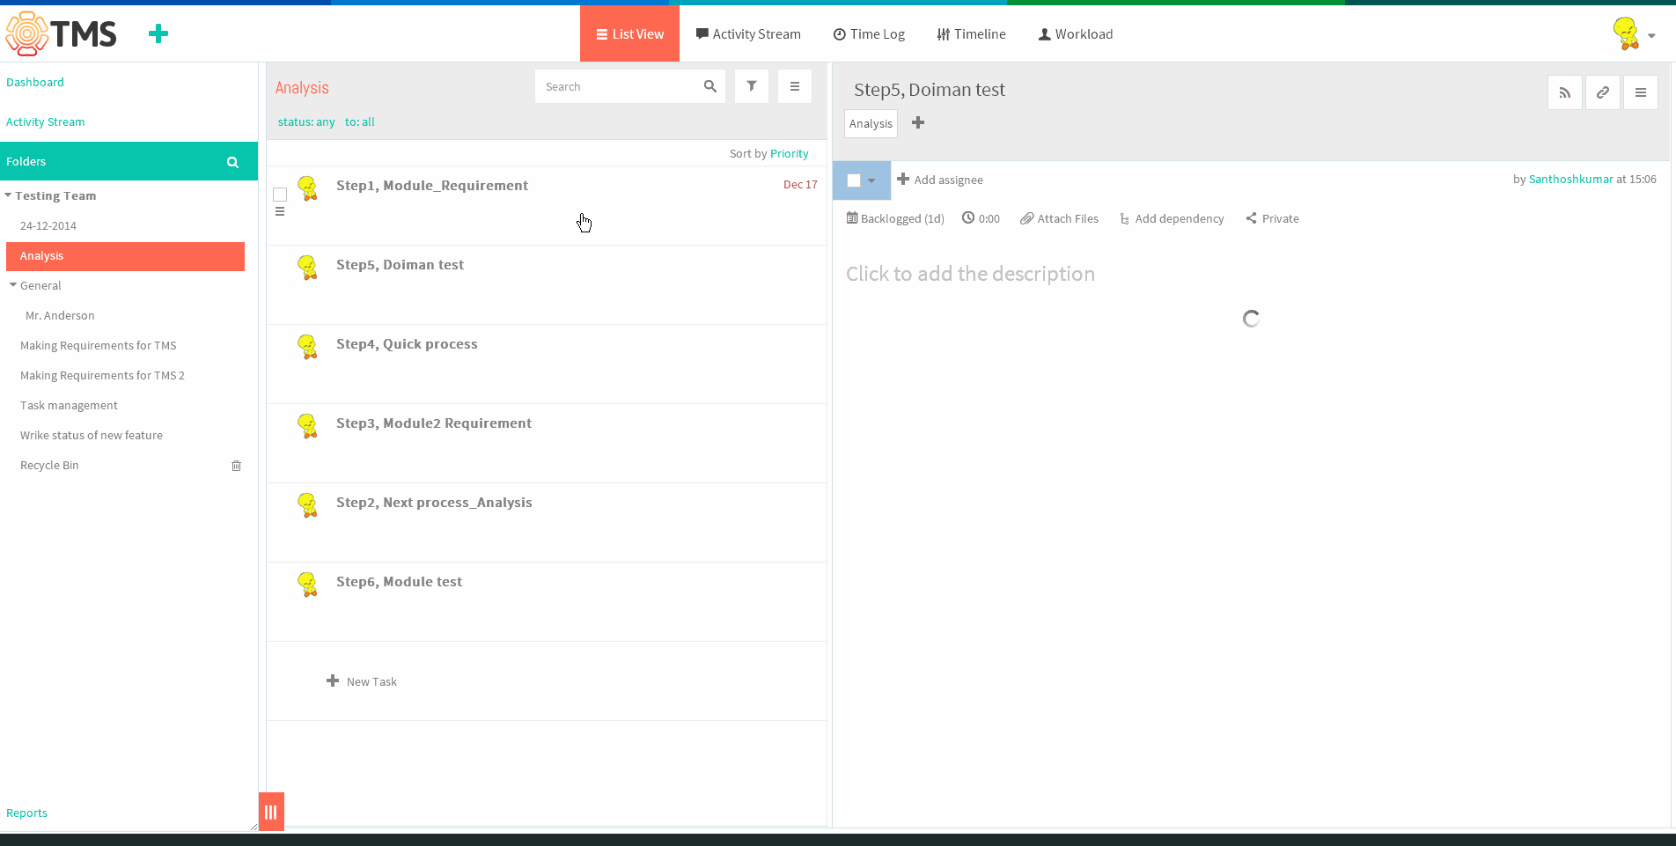Check the Step1, Module_Requirement checkbox
Viewport: 1676px width, 846px height.
(280, 195)
